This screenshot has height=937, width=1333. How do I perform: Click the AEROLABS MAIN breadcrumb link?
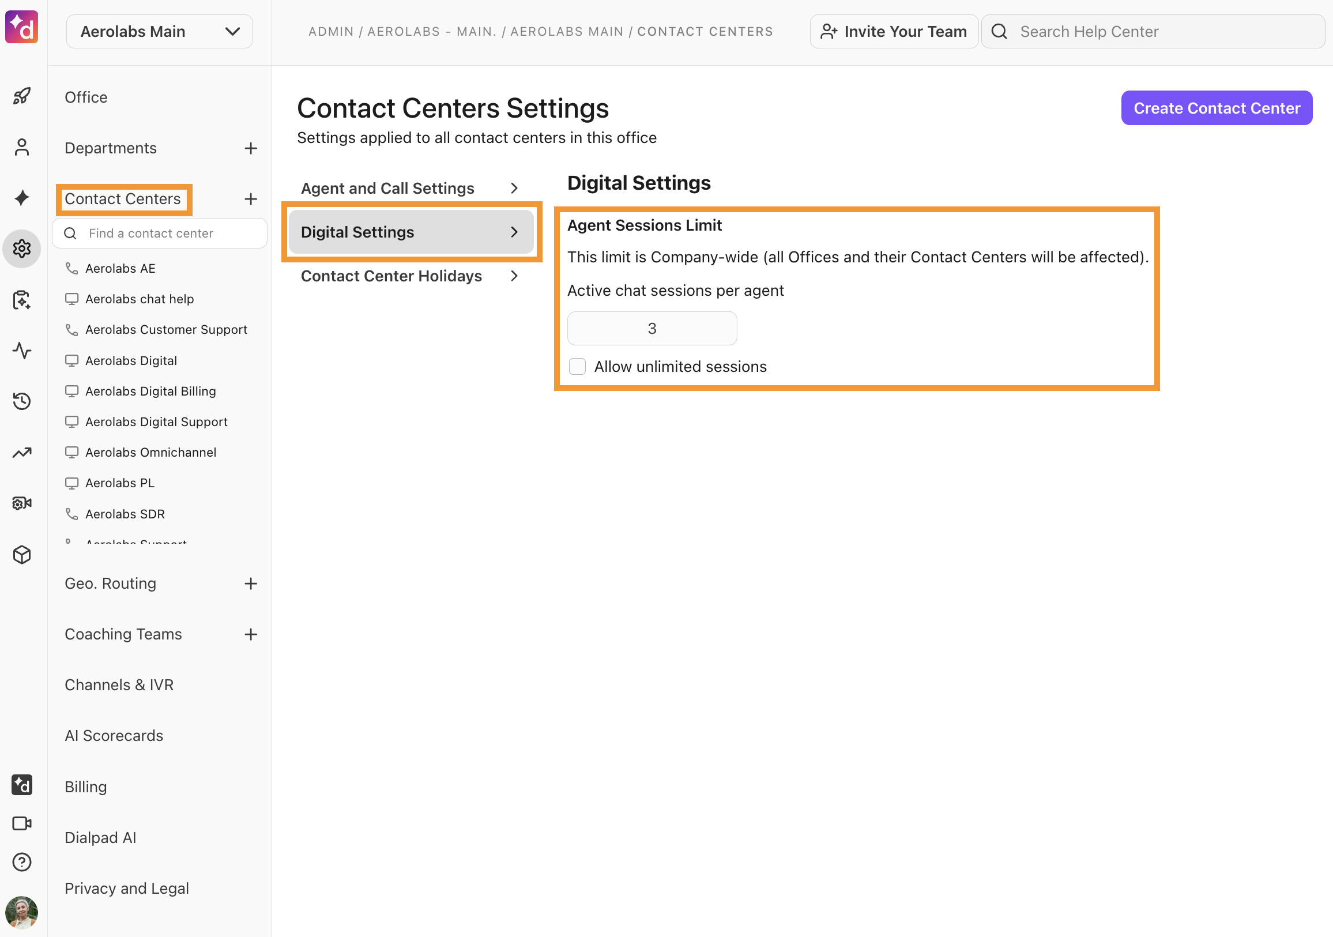click(x=567, y=31)
